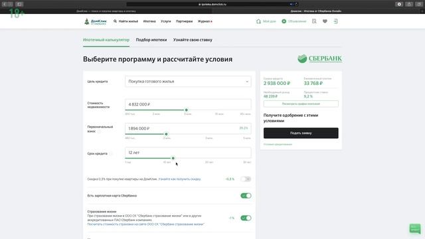The width and height of the screenshot is (425, 239).
Task: Click the Safari address bar
Action: click(212, 4)
